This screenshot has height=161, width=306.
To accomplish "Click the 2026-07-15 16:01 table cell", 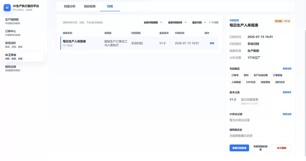I will [x=187, y=43].
